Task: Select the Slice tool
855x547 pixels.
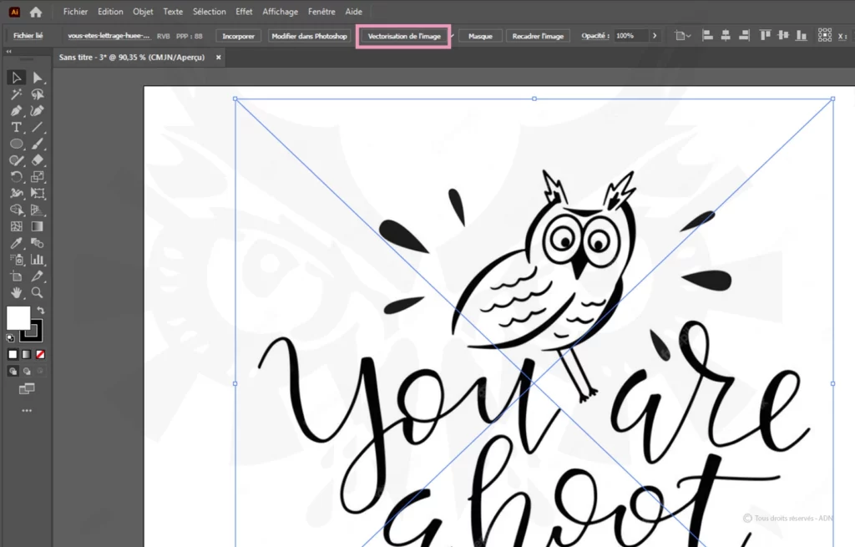Action: [x=37, y=276]
